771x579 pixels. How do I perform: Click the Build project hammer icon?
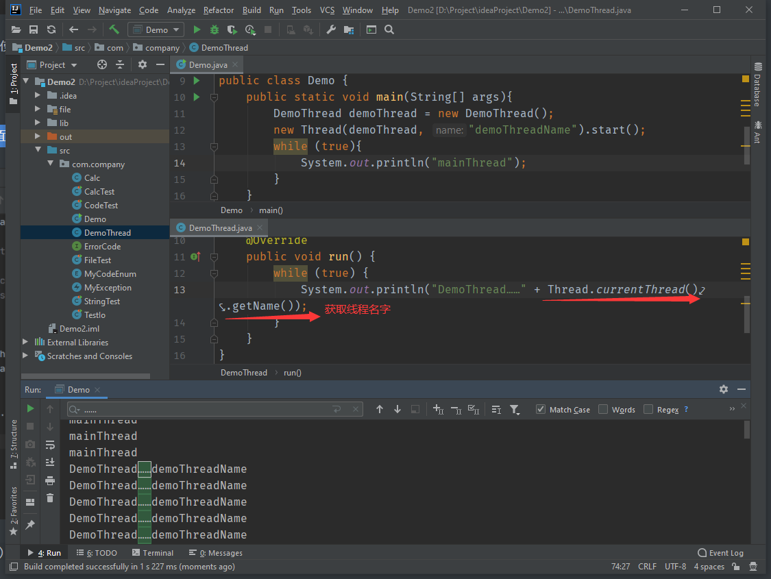pyautogui.click(x=114, y=29)
